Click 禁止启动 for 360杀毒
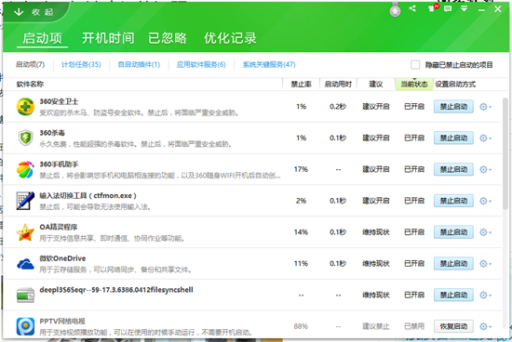512x342 pixels. [453, 138]
